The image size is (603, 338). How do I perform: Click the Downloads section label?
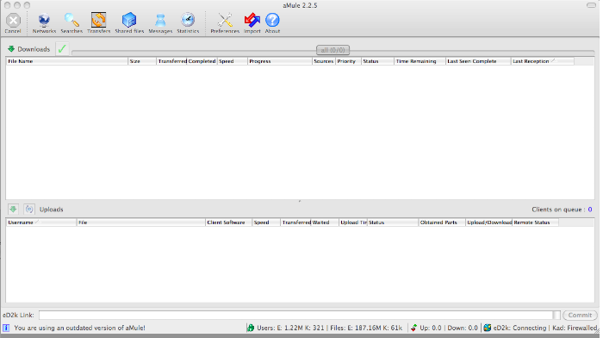[34, 49]
